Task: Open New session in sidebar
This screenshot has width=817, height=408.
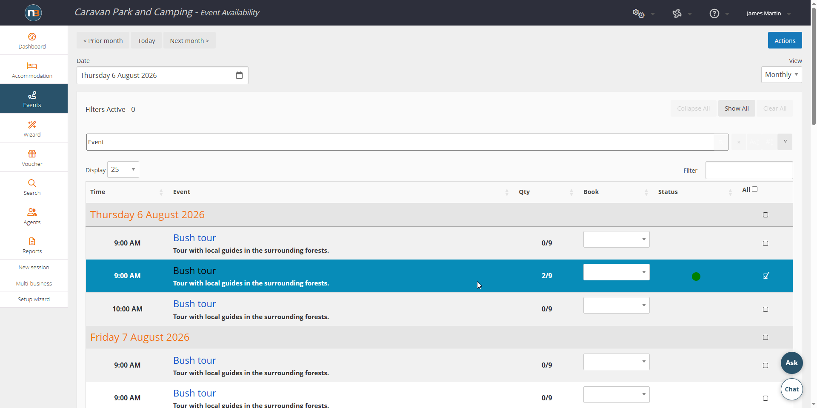Action: [x=34, y=268]
